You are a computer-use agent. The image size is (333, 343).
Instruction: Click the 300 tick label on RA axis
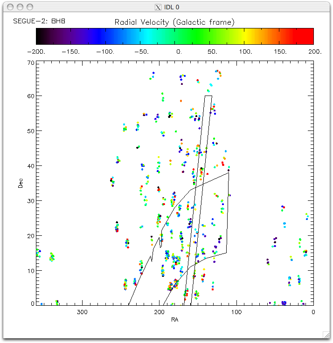tap(82, 312)
